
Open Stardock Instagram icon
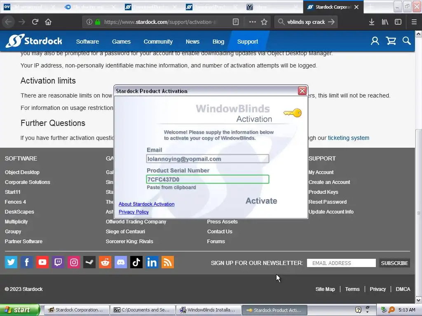(74, 262)
